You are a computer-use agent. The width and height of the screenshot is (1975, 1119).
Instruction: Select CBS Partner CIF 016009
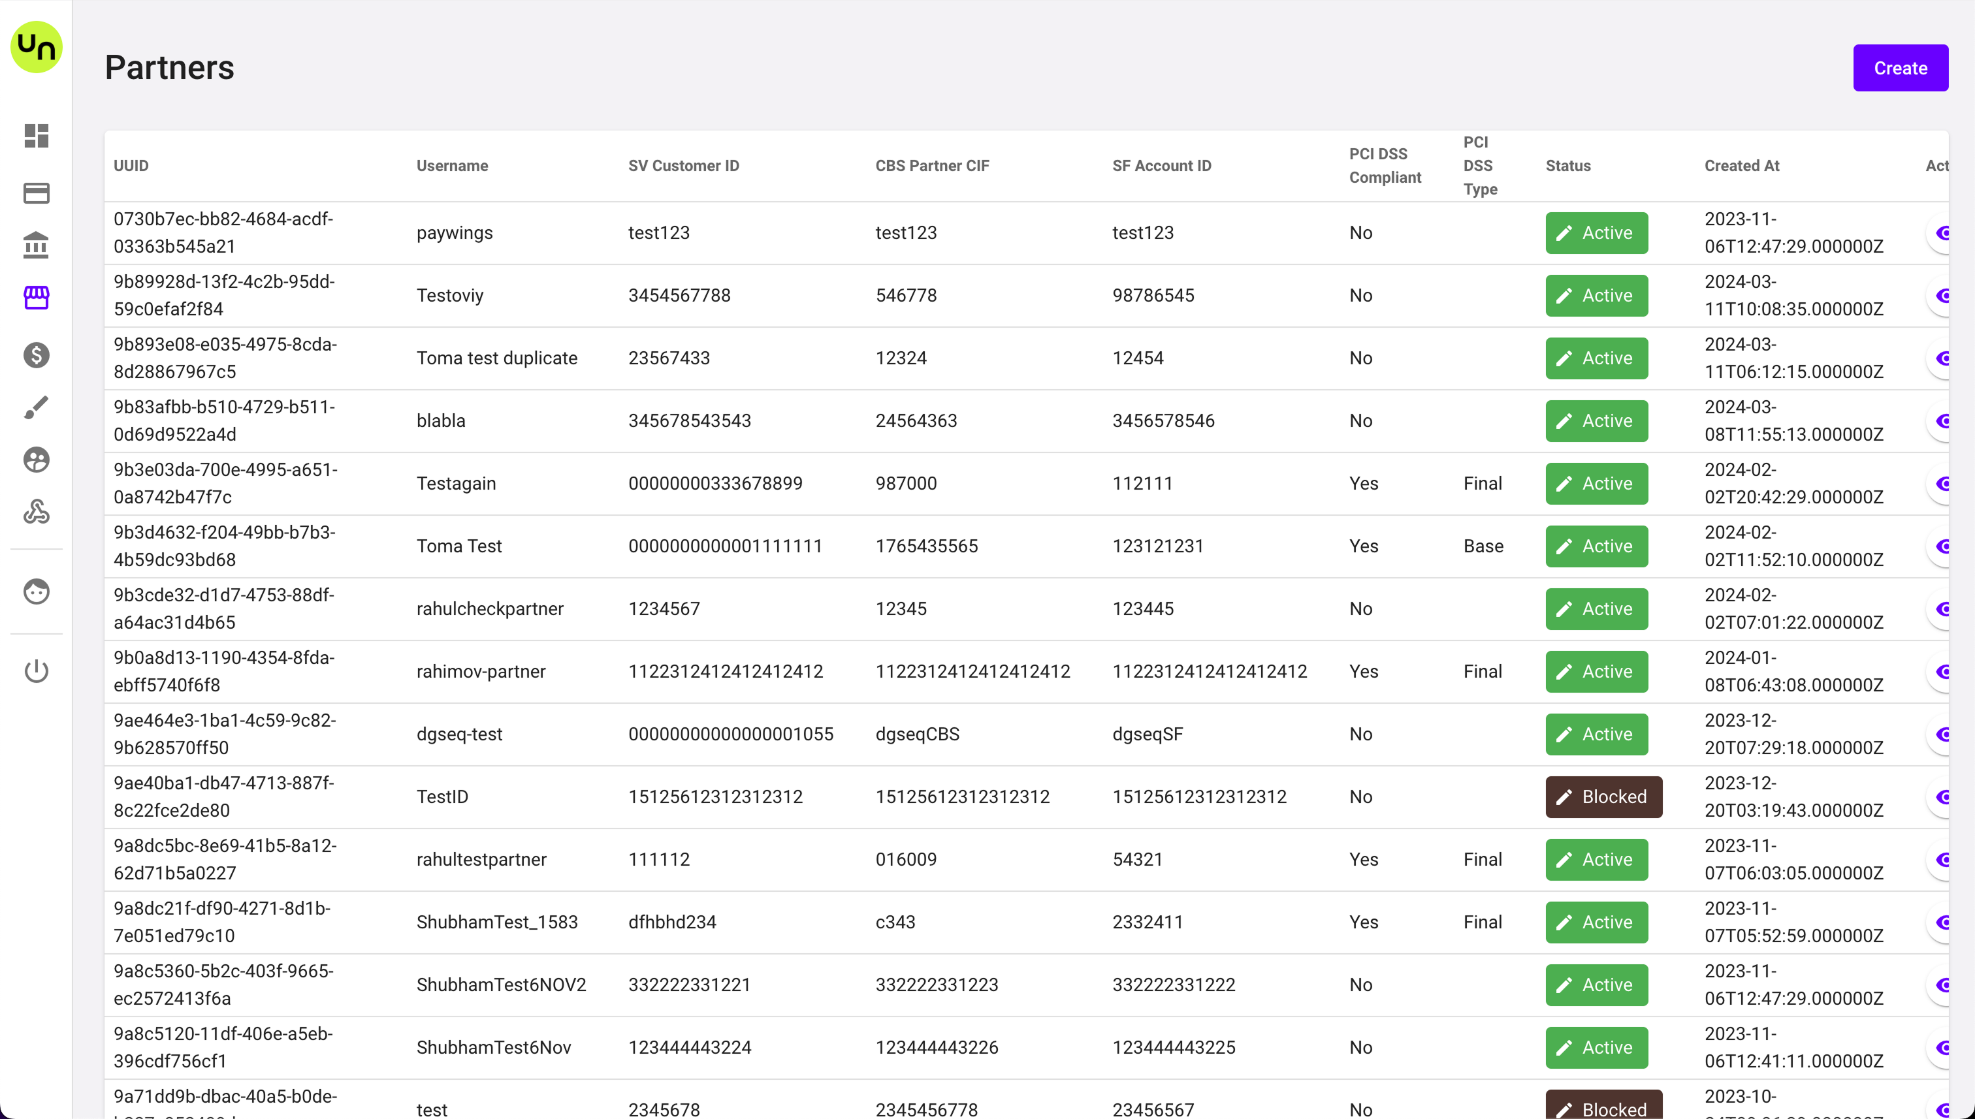click(x=906, y=859)
